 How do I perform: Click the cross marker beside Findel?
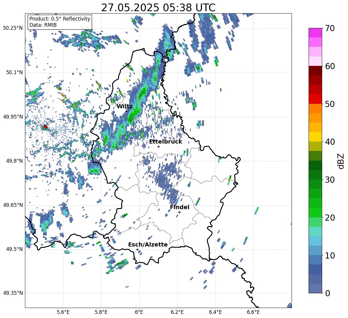tap(179, 212)
